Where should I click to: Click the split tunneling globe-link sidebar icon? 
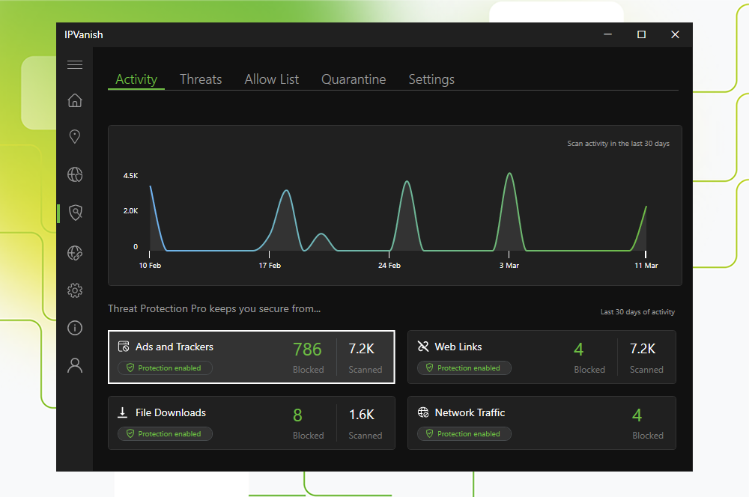75,253
